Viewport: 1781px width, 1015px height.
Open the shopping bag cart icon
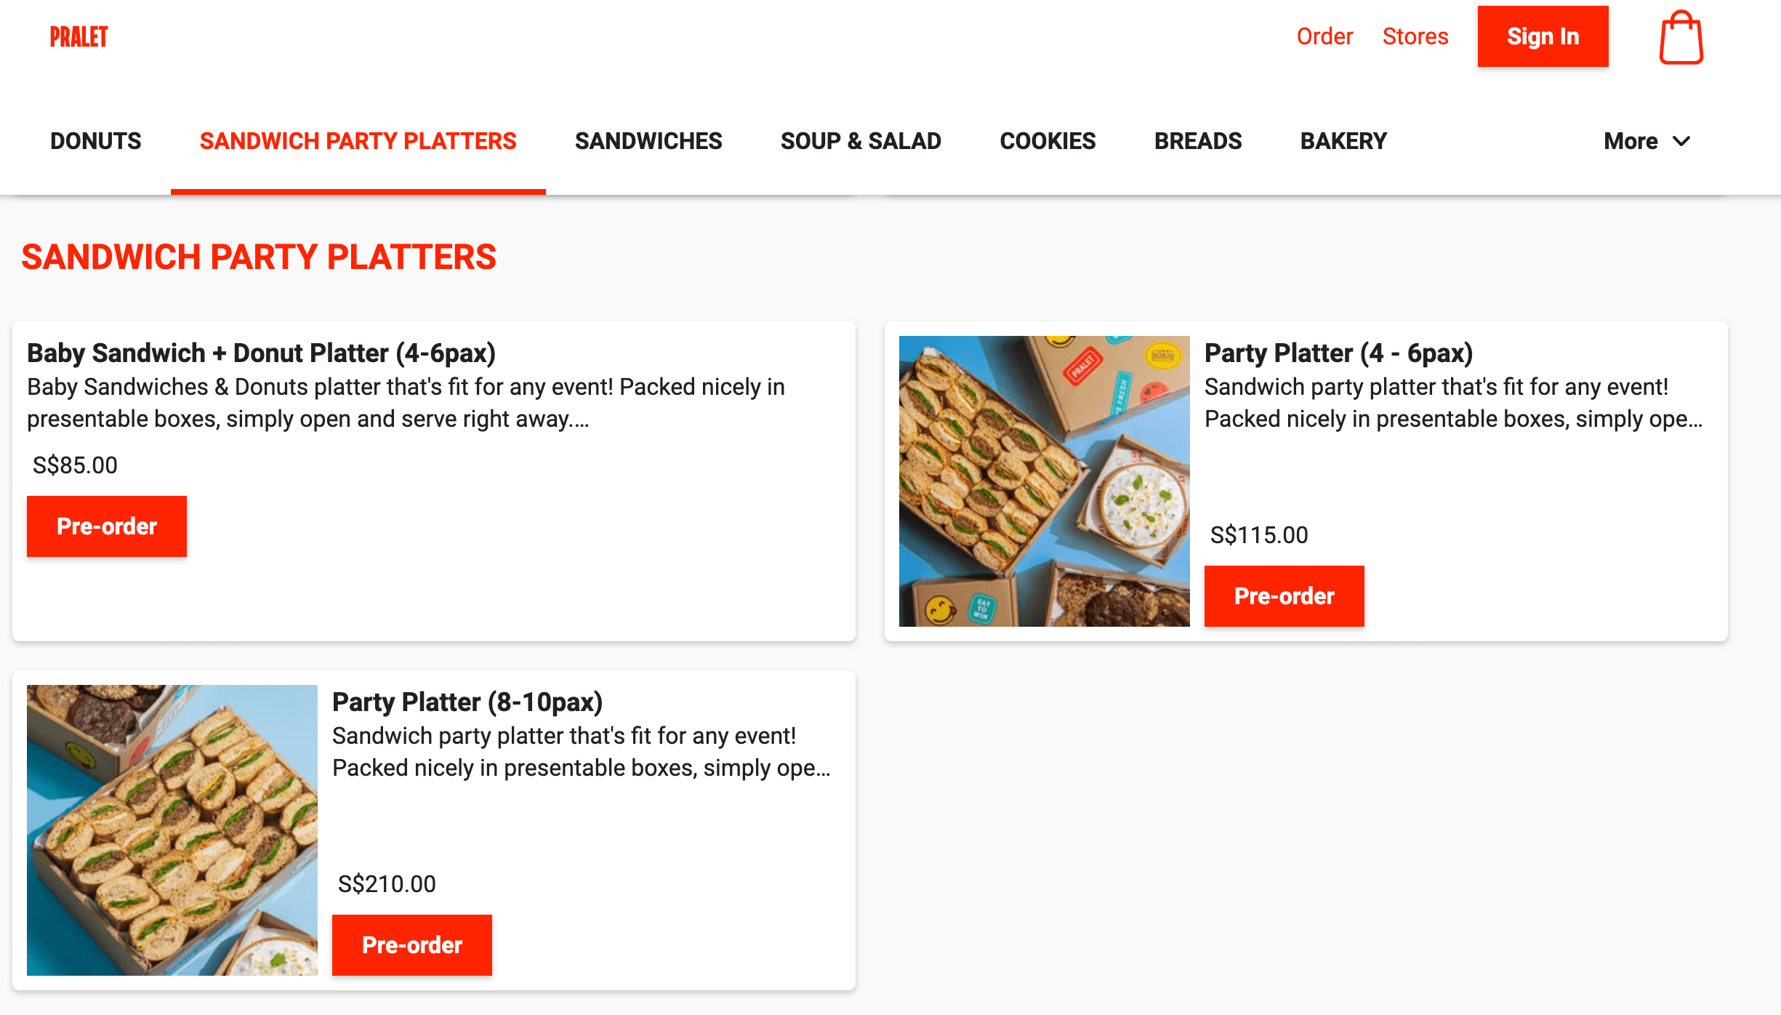(x=1681, y=38)
